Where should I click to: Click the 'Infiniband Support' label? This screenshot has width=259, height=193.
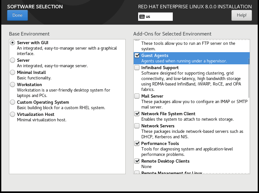coord(160,68)
